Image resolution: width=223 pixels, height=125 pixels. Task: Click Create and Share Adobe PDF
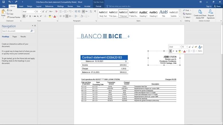[x=200, y=14]
